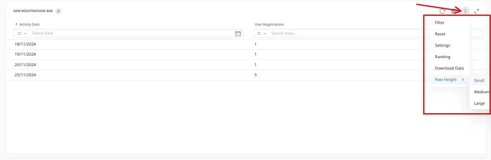Screen dimensions: 491x160
Task: Select Reset in the options menu
Action: 440,34
